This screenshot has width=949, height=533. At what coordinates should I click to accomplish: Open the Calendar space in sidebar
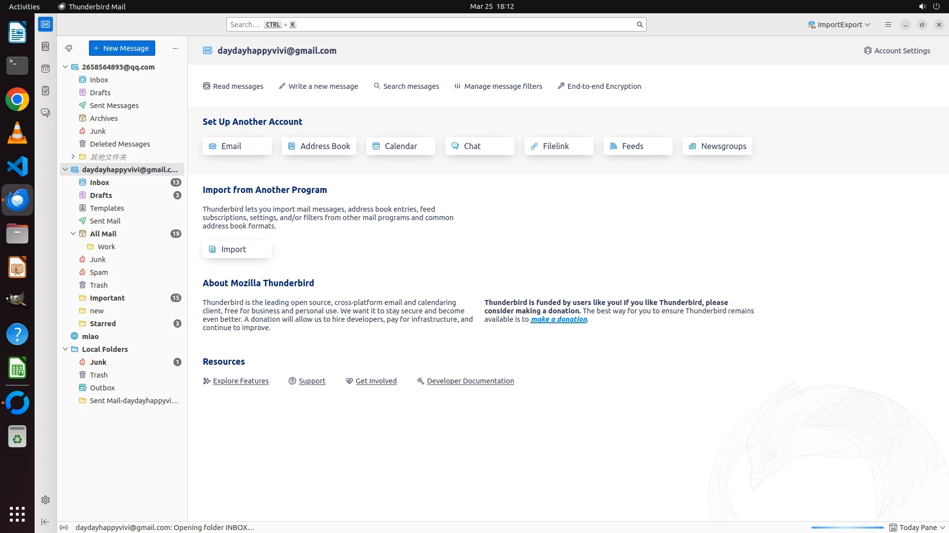(x=45, y=69)
